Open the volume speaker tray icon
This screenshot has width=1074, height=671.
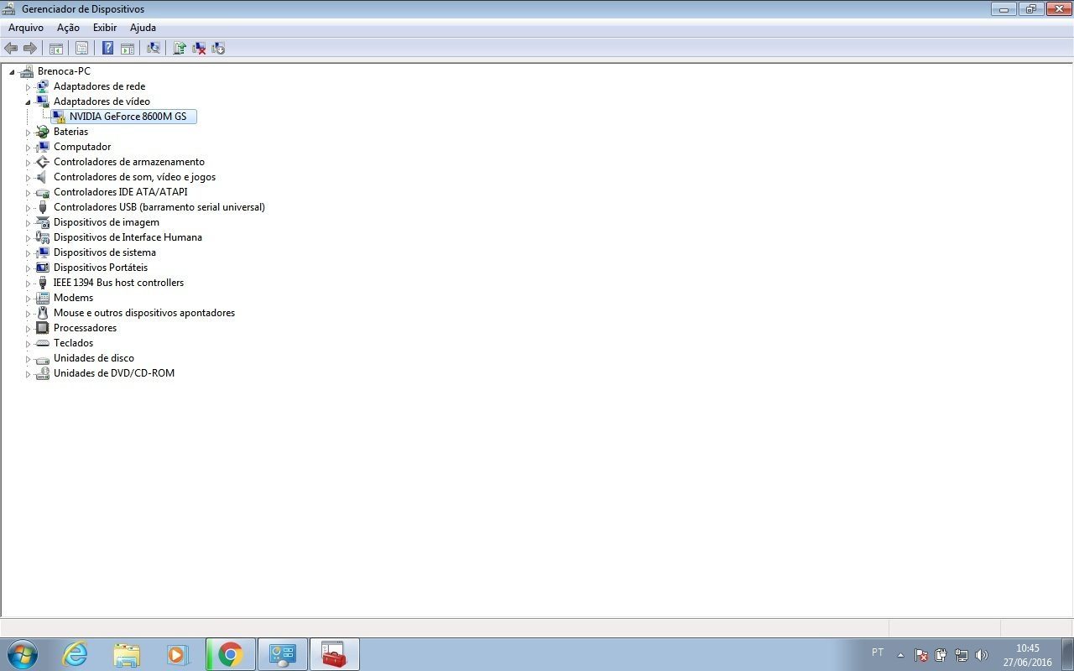tap(982, 655)
